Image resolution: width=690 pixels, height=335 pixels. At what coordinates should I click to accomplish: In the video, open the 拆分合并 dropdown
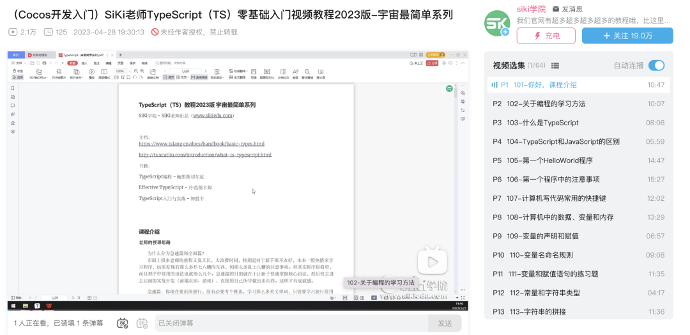point(77,74)
